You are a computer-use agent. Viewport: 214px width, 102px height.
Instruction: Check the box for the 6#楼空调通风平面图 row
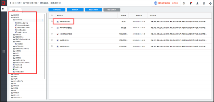click(x=52, y=34)
